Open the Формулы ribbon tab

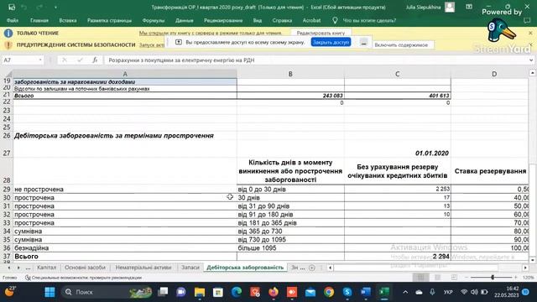(154, 20)
